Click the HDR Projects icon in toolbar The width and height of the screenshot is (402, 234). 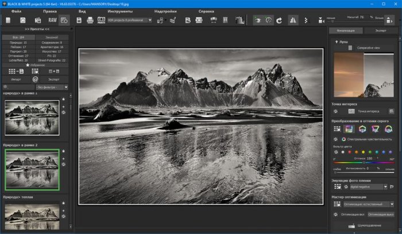point(102,20)
